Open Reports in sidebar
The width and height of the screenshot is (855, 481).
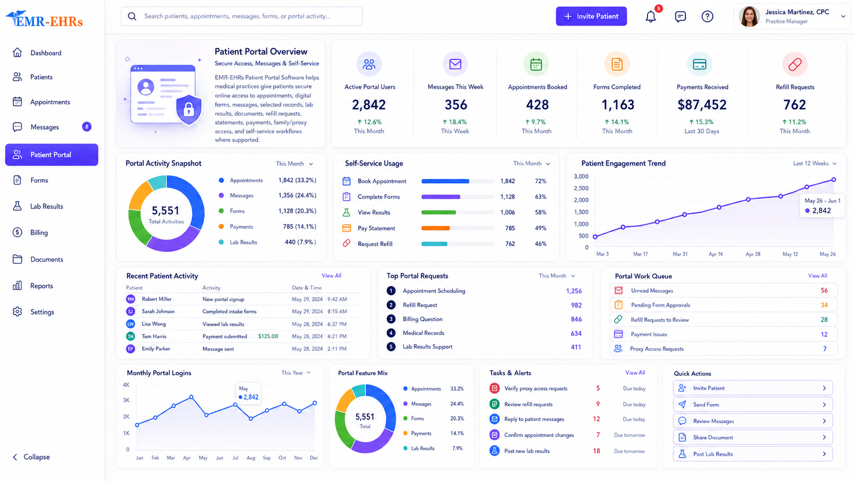click(51, 286)
